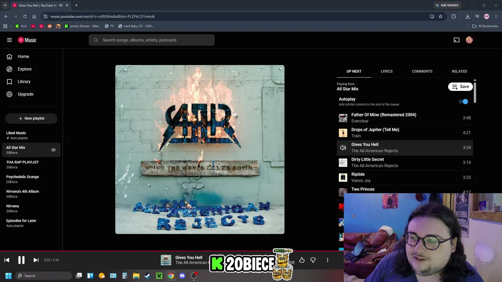Open the Chrome three-dot menu
Viewport: 502px width, 282px height.
pos(496,16)
